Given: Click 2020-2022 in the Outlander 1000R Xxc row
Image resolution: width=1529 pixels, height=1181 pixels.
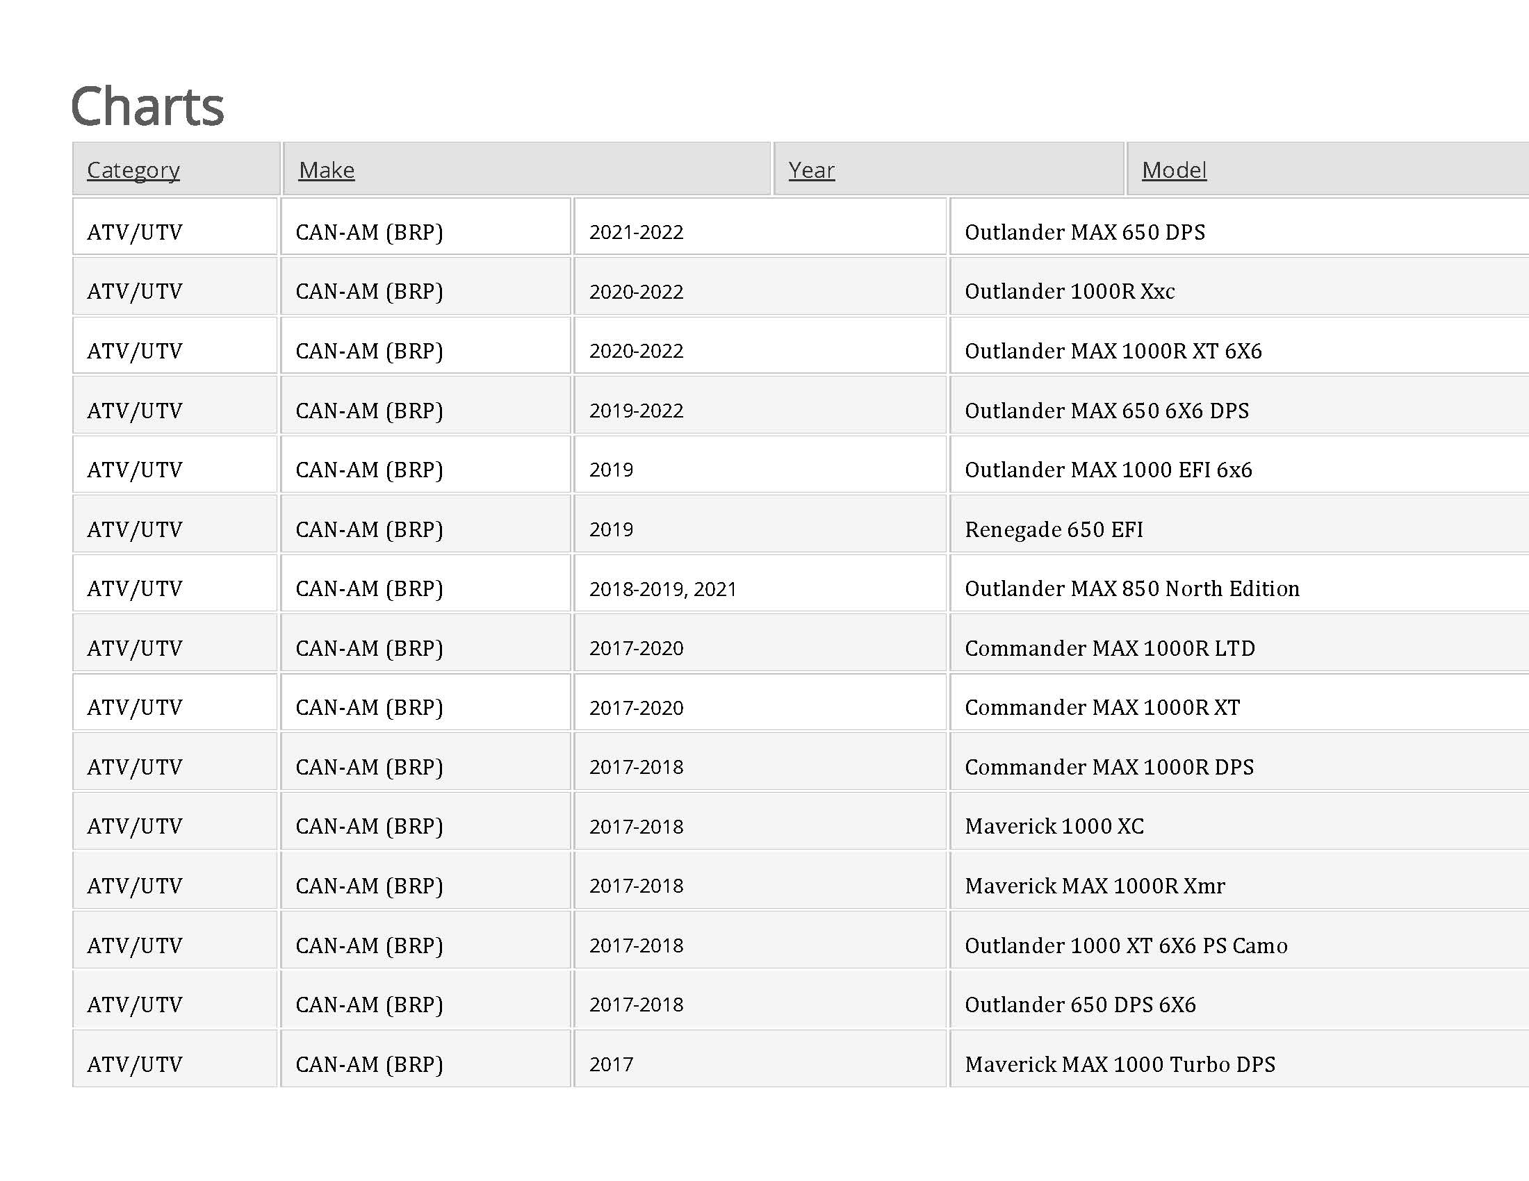Looking at the screenshot, I should (760, 286).
